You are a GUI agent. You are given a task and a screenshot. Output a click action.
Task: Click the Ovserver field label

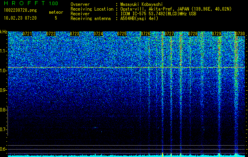(x=80, y=4)
